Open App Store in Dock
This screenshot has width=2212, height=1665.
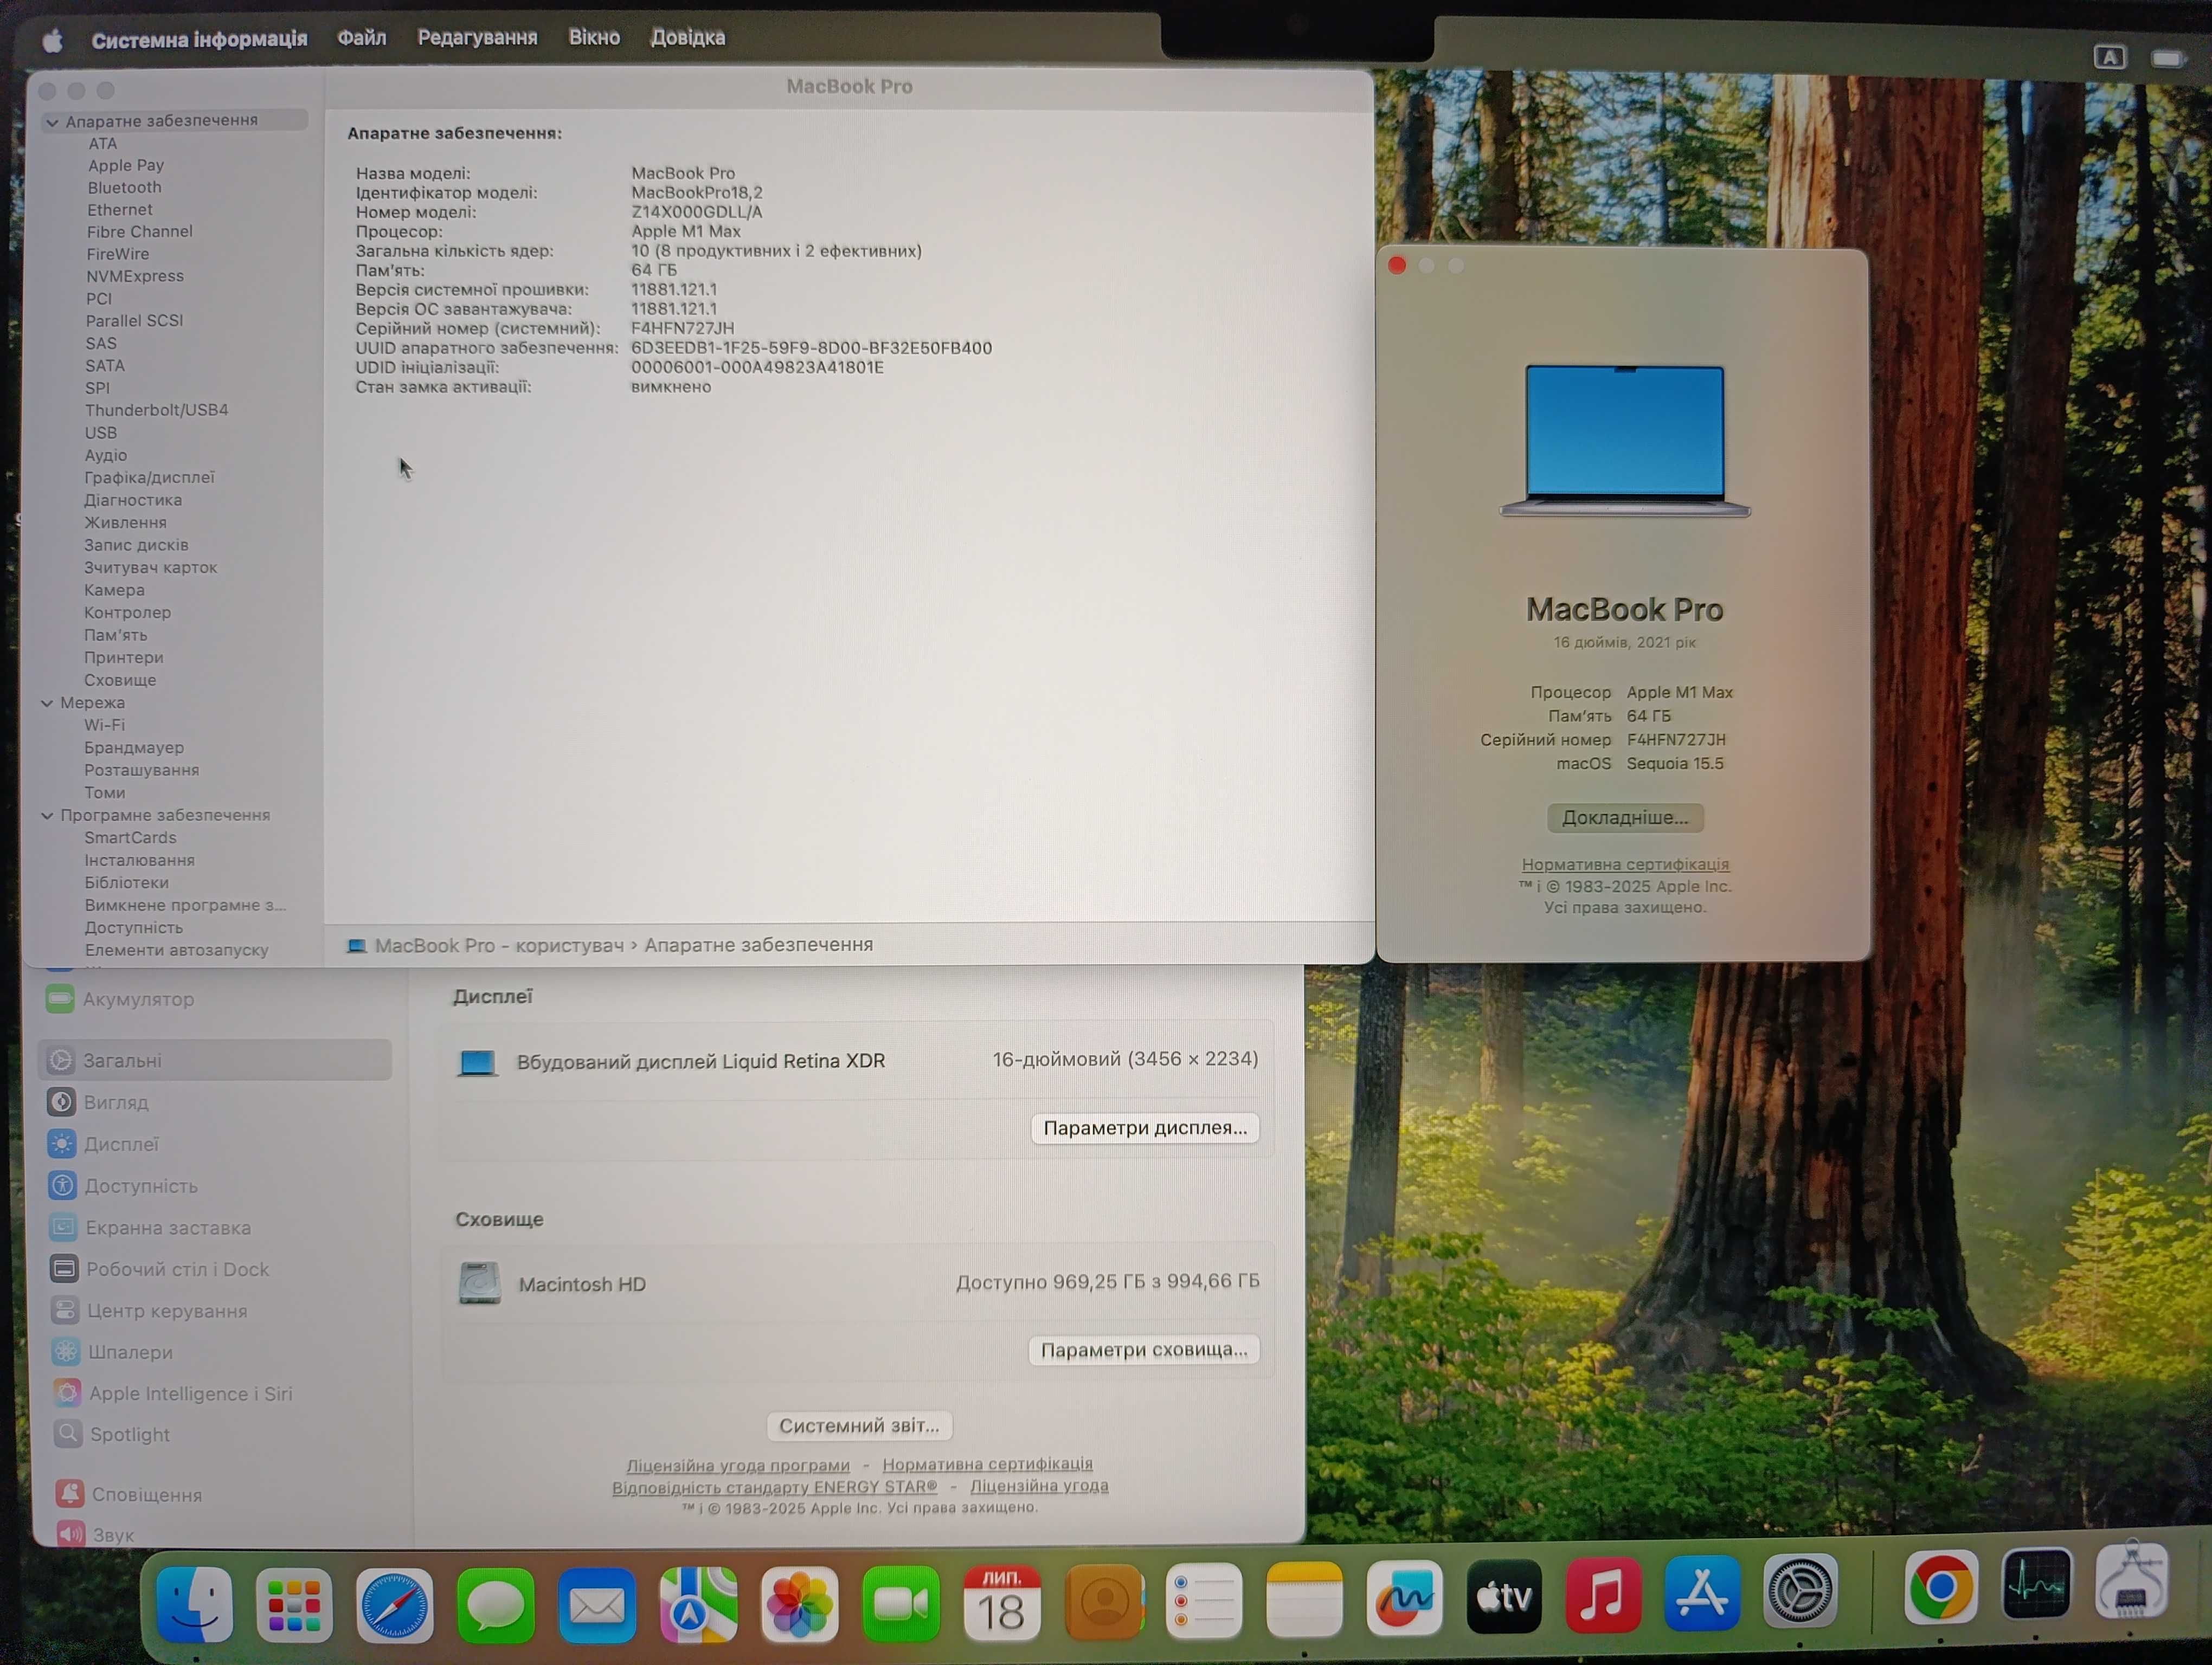tap(1702, 1592)
